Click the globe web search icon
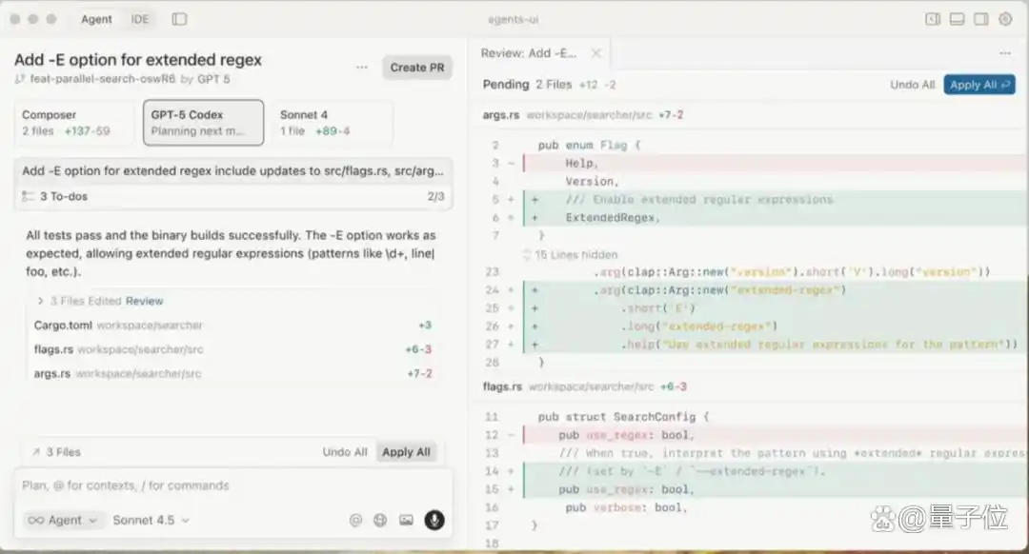Viewport: 1029px width, 554px height. pyautogui.click(x=380, y=520)
